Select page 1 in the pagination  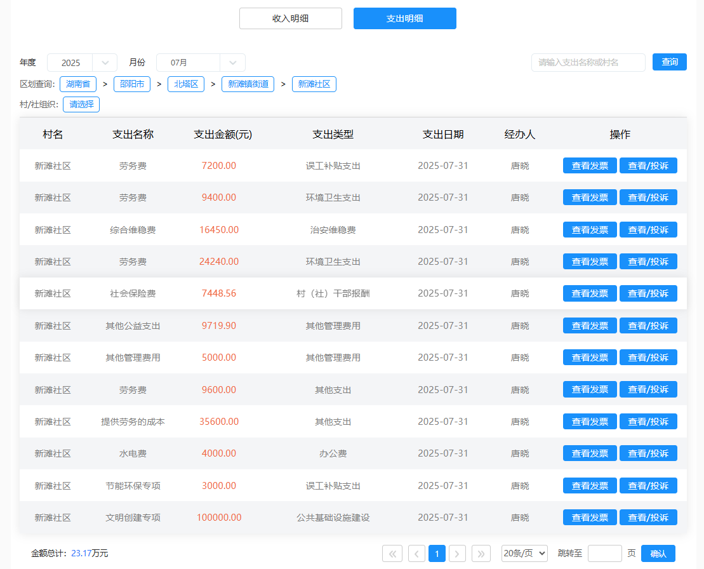pos(437,554)
